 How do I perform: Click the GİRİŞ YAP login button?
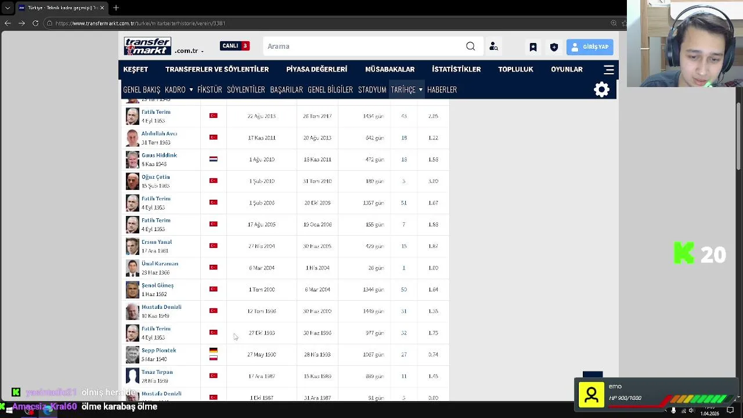pyautogui.click(x=590, y=47)
